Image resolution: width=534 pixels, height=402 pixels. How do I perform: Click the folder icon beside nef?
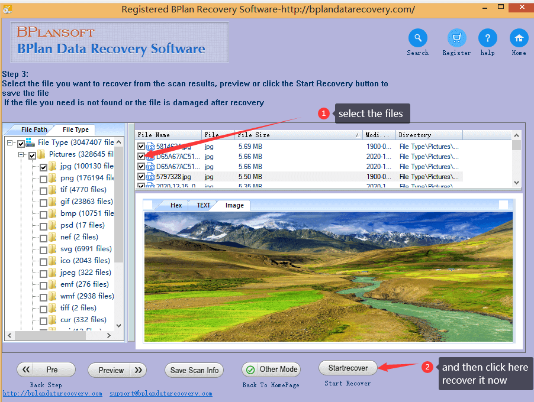(x=53, y=237)
